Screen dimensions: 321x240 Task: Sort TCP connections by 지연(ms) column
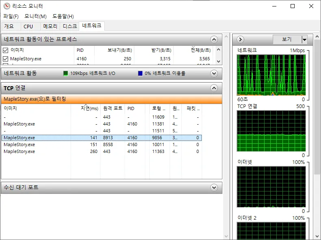coord(86,108)
